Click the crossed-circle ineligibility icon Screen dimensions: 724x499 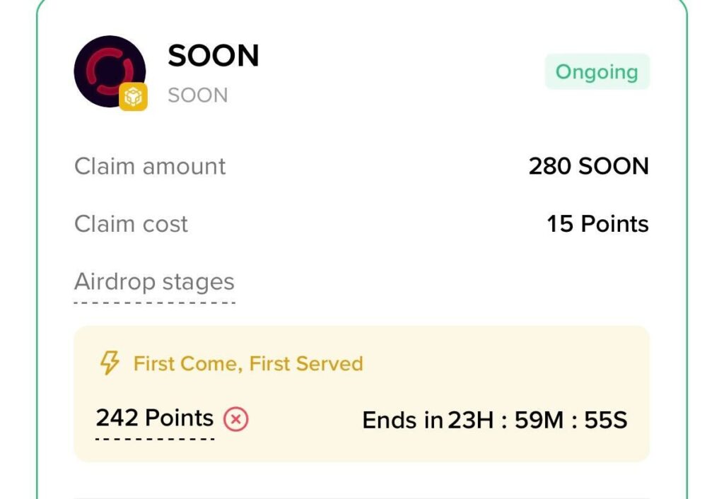236,418
